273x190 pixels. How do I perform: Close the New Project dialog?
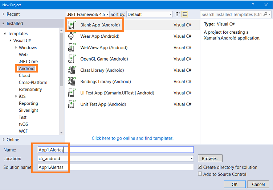[x=266, y=5]
